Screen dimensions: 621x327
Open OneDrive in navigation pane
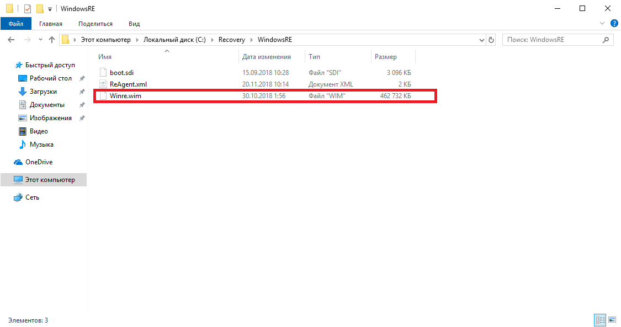[x=39, y=162]
